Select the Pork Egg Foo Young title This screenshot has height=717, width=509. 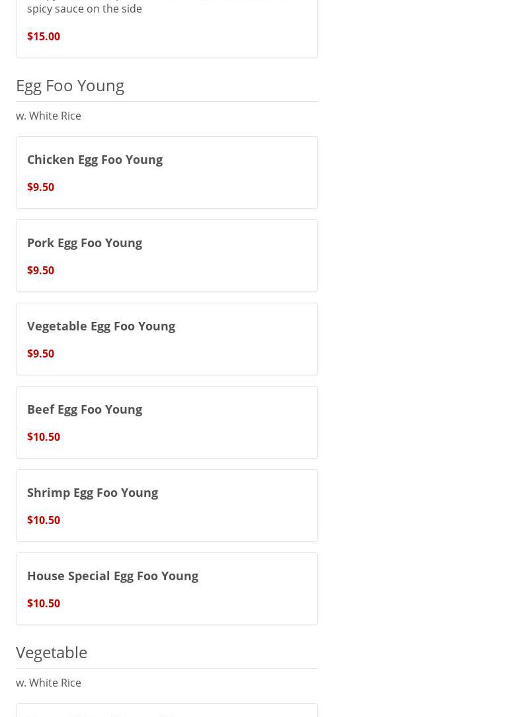click(x=85, y=243)
